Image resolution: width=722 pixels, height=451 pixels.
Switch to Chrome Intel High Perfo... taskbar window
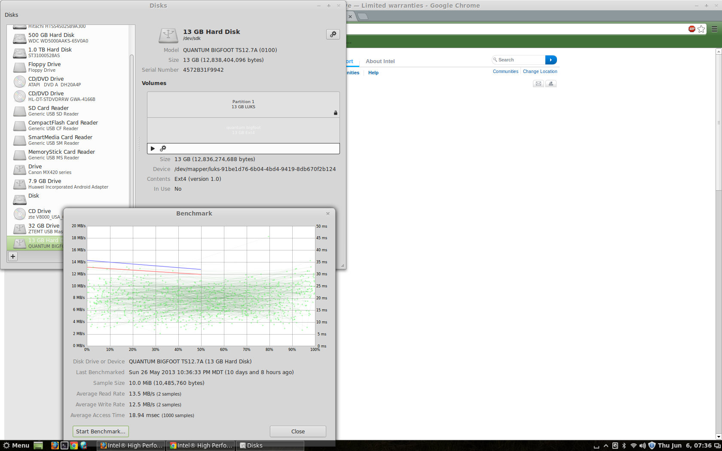click(x=201, y=445)
